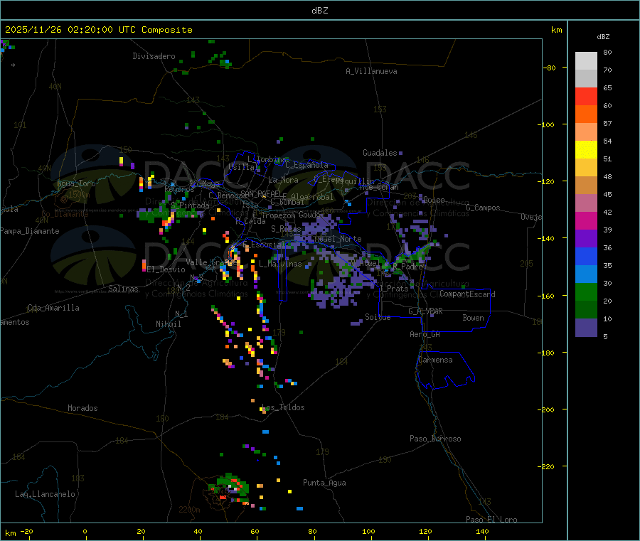Select the gold 51 dBZ legend swatch

pos(586,167)
